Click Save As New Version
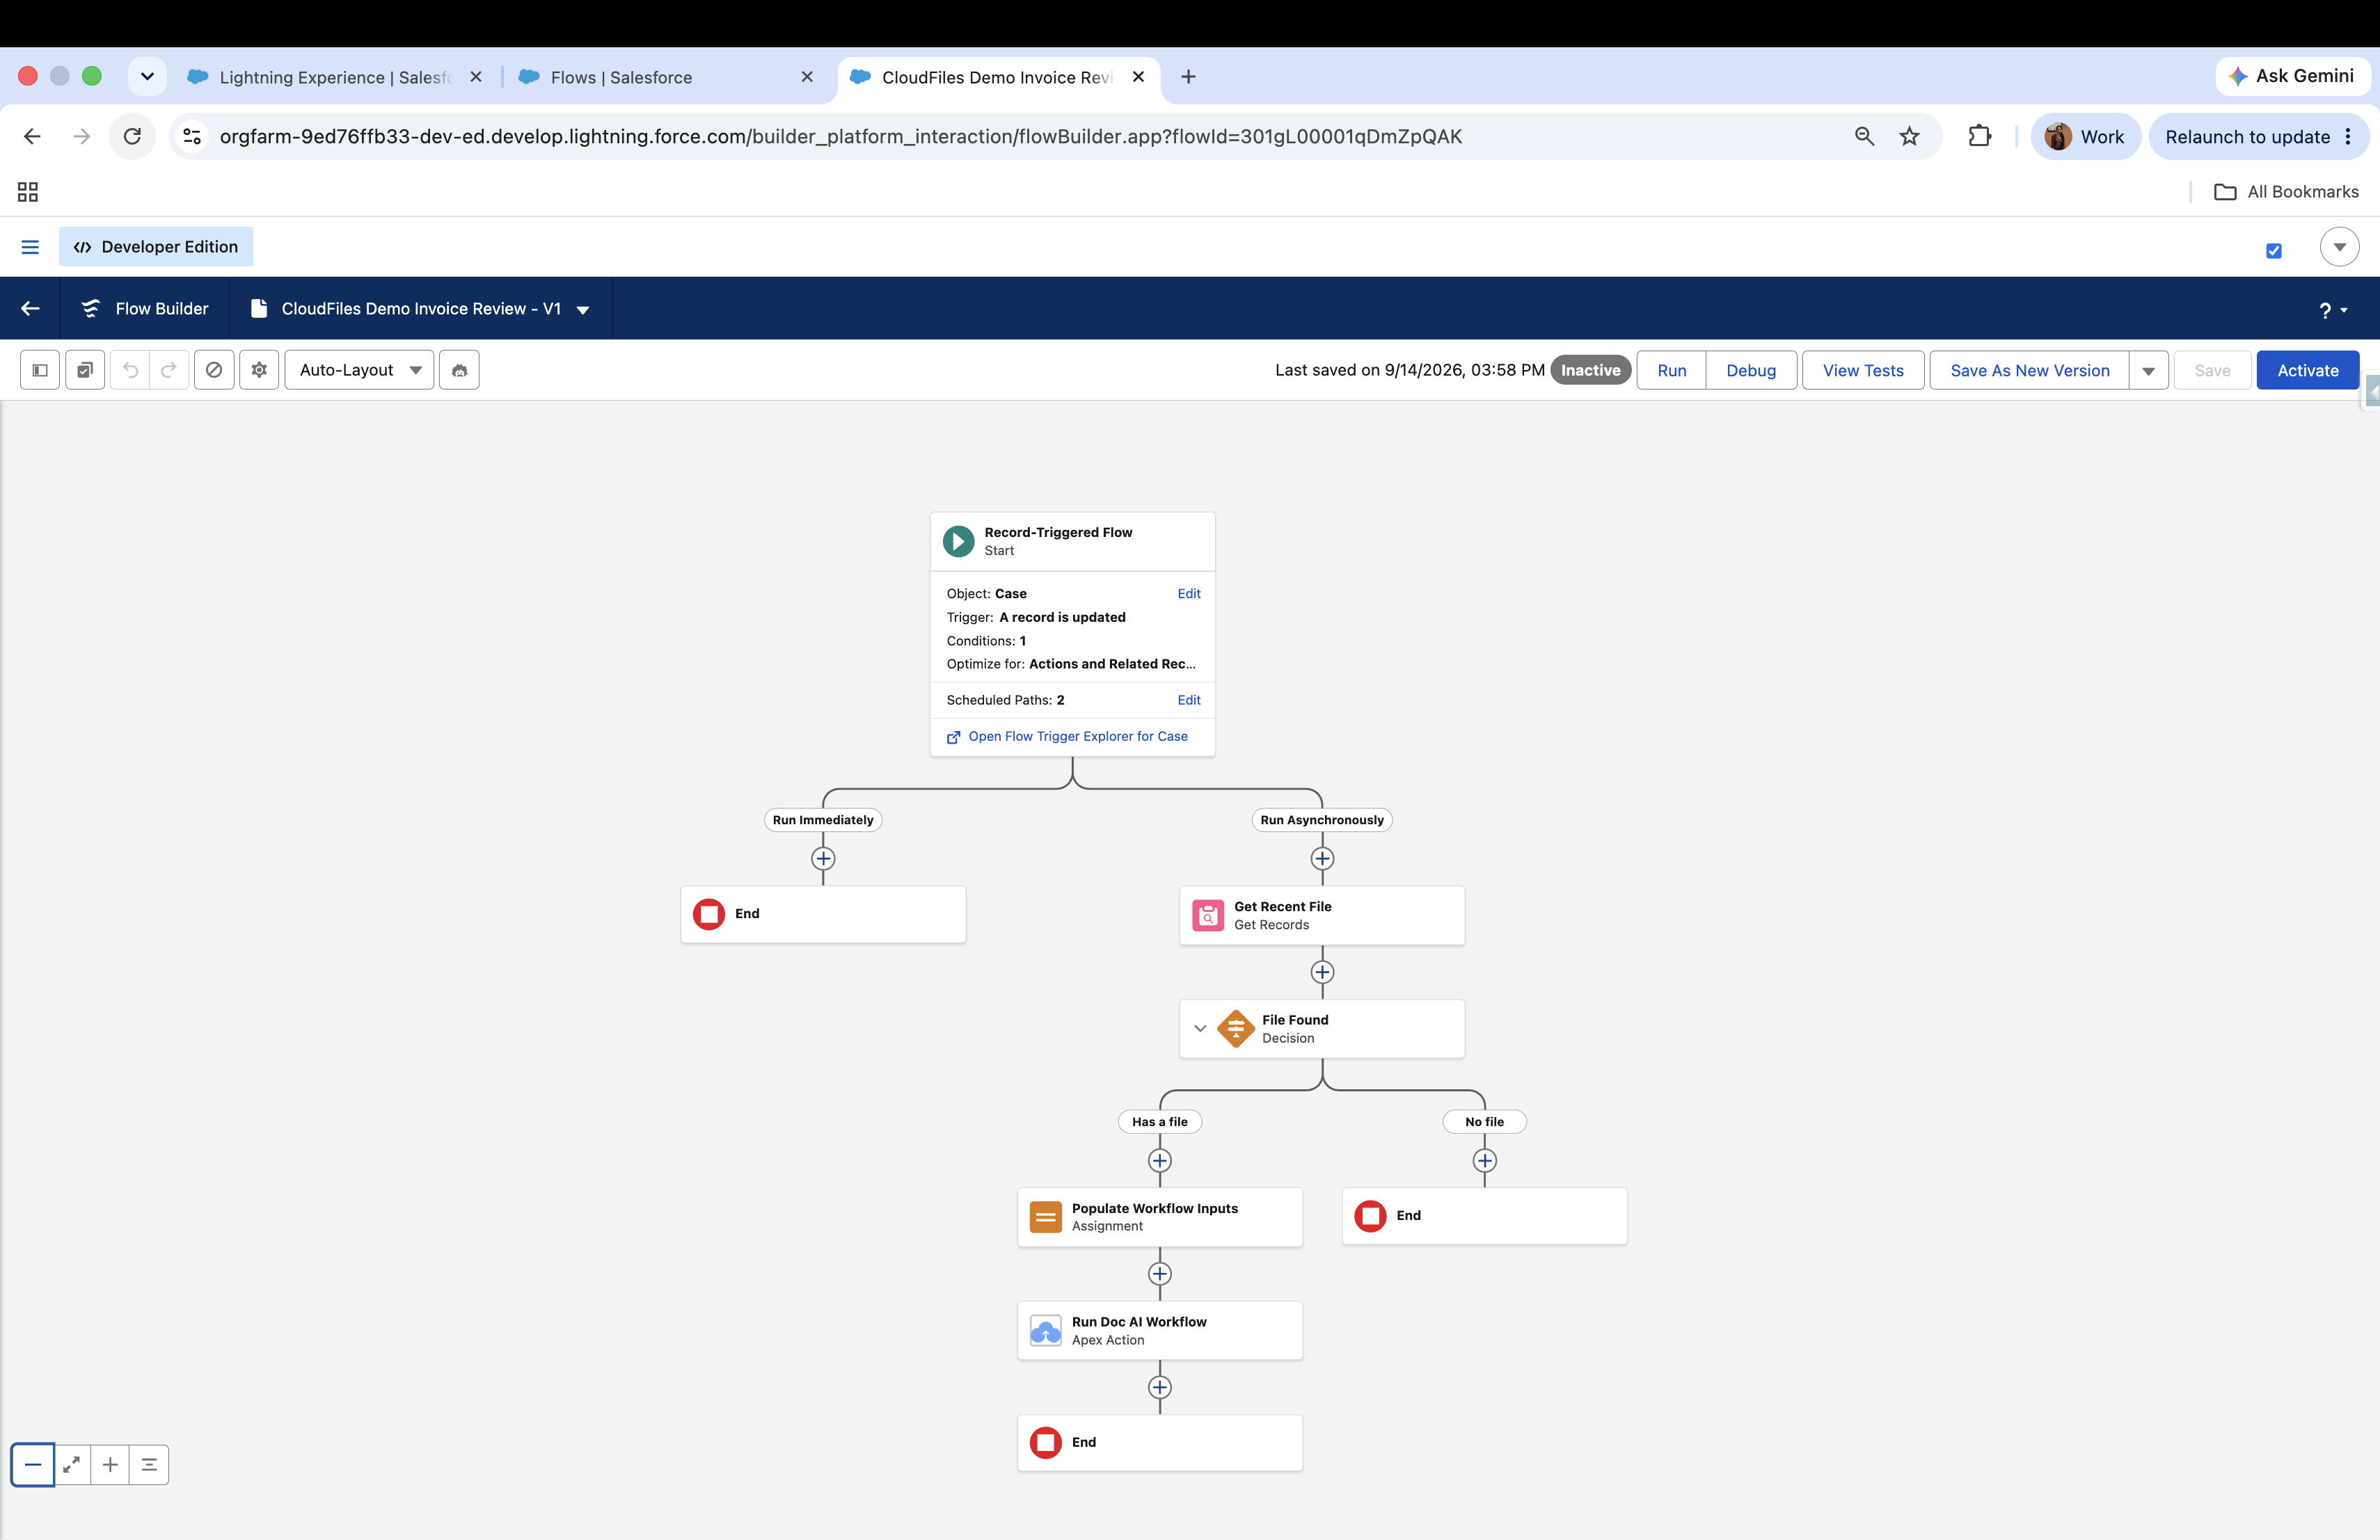 pos(2030,371)
